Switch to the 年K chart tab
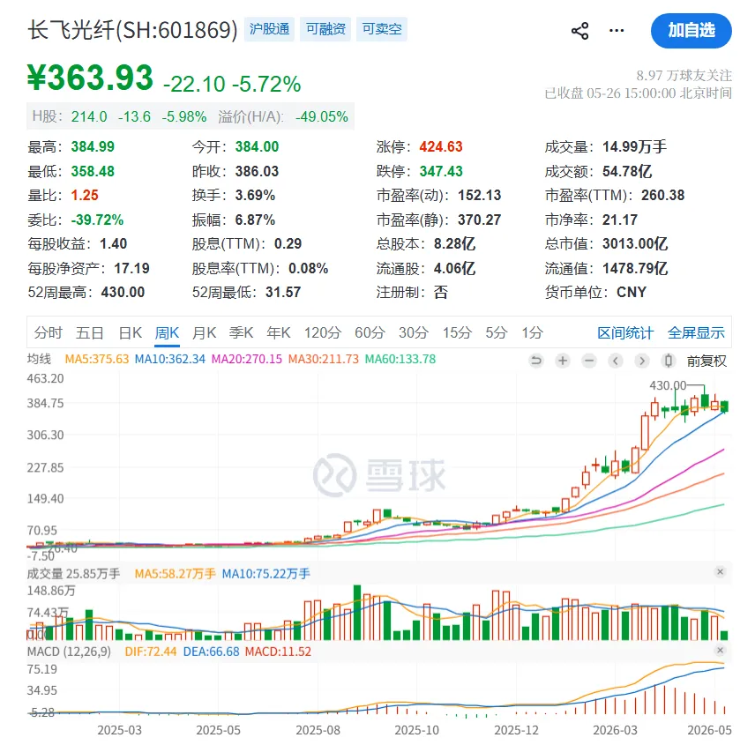The height and width of the screenshot is (745, 755). 279,332
